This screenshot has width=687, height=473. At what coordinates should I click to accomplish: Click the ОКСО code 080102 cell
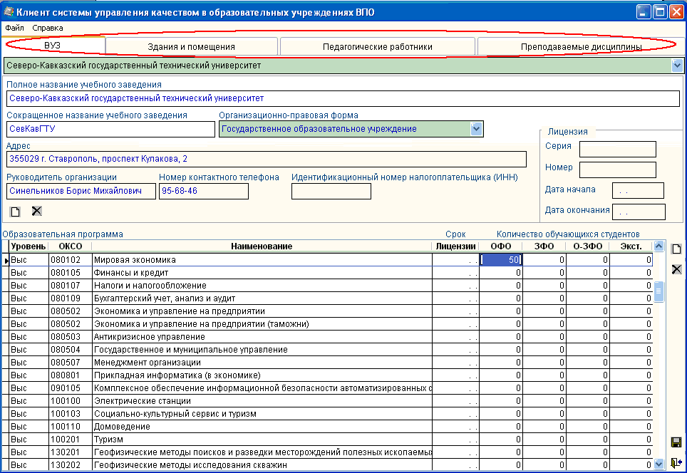(70, 260)
